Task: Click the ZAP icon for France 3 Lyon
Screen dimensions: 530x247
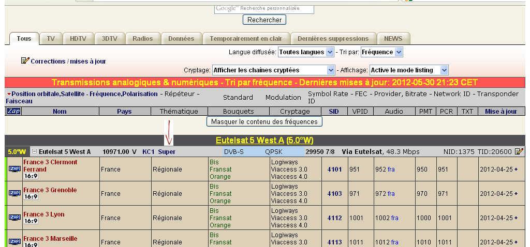Action: [x=14, y=218]
